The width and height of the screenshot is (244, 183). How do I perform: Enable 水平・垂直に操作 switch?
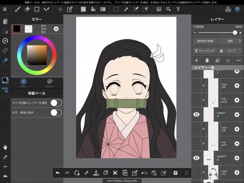(x=56, y=112)
